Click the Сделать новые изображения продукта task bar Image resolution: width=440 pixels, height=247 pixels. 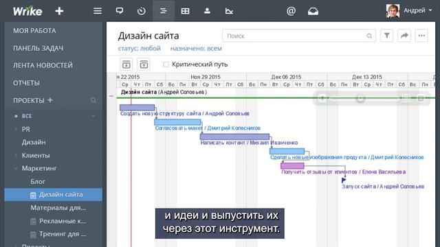(x=287, y=151)
